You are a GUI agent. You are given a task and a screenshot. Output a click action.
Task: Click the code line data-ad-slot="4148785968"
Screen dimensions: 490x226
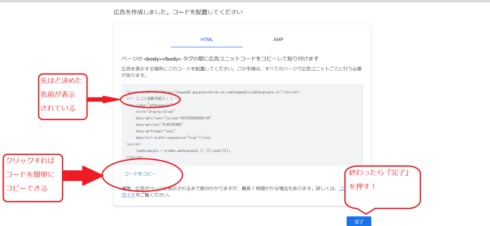[160, 124]
